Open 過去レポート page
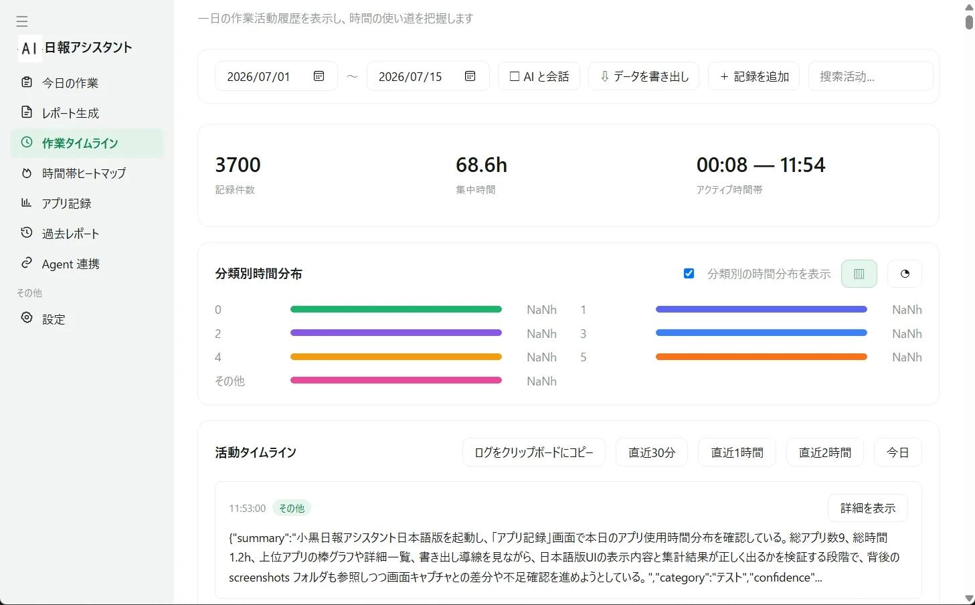Screen dimensions: 975x605 87,234
